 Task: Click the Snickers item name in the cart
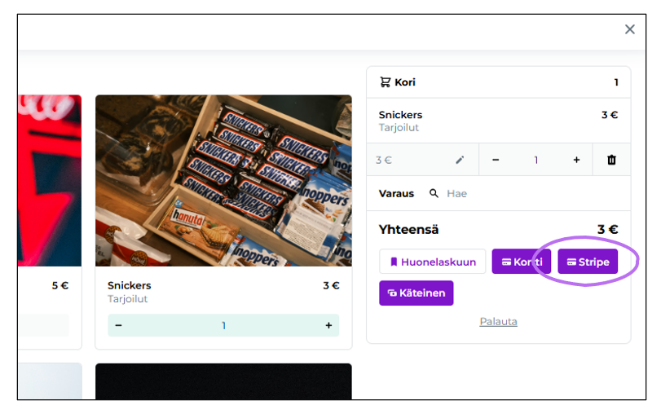click(x=400, y=115)
